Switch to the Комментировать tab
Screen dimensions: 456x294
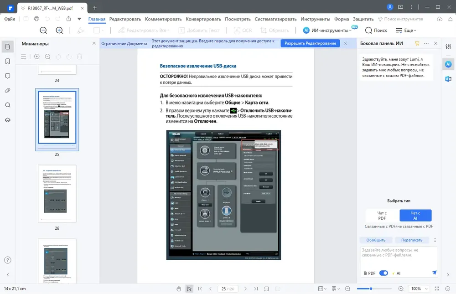point(163,19)
